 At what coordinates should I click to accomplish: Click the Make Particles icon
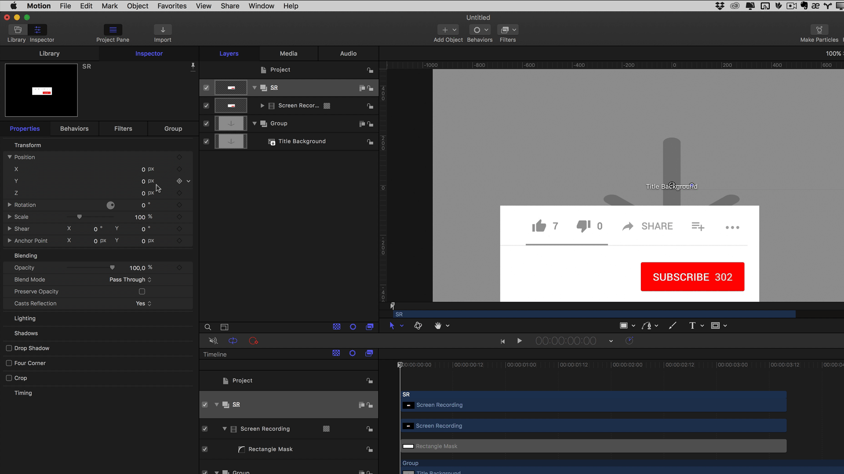tap(819, 30)
